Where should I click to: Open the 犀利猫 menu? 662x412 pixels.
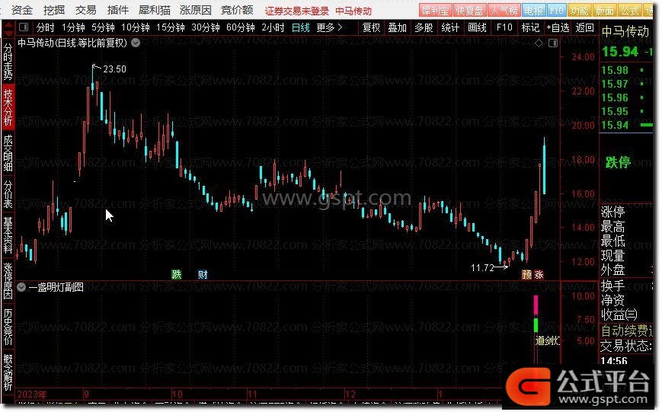(x=155, y=10)
